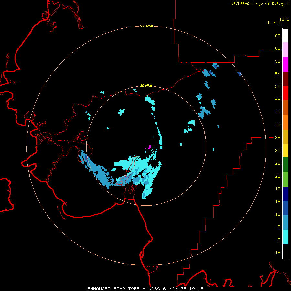Click the '[K FT]' units label
This screenshot has height=291, width=291.
tap(273, 22)
